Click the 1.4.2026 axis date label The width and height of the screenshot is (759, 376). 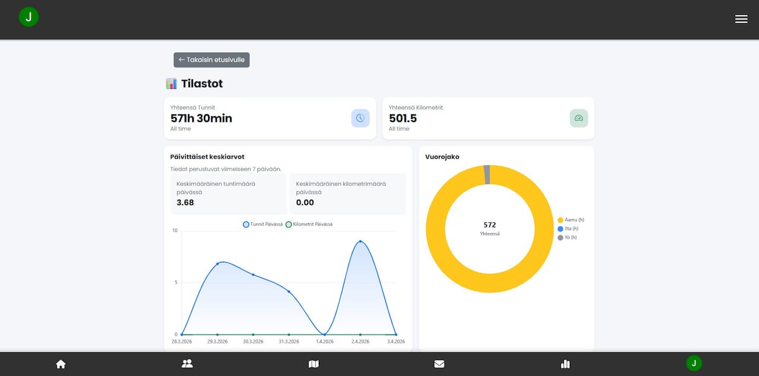(x=324, y=342)
